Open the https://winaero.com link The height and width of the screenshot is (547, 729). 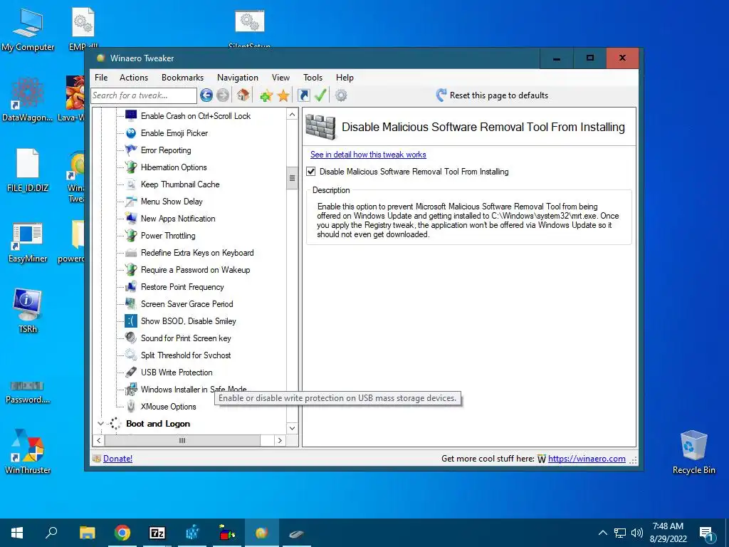point(587,459)
